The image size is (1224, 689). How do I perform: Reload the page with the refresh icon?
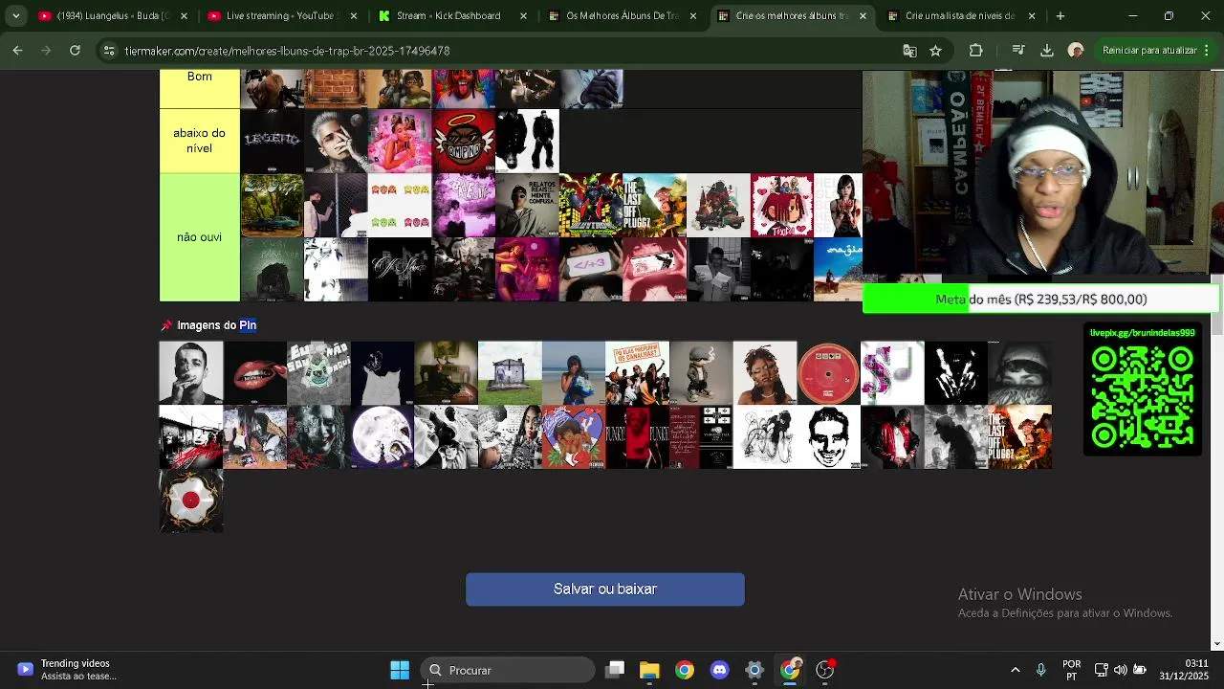tap(75, 51)
